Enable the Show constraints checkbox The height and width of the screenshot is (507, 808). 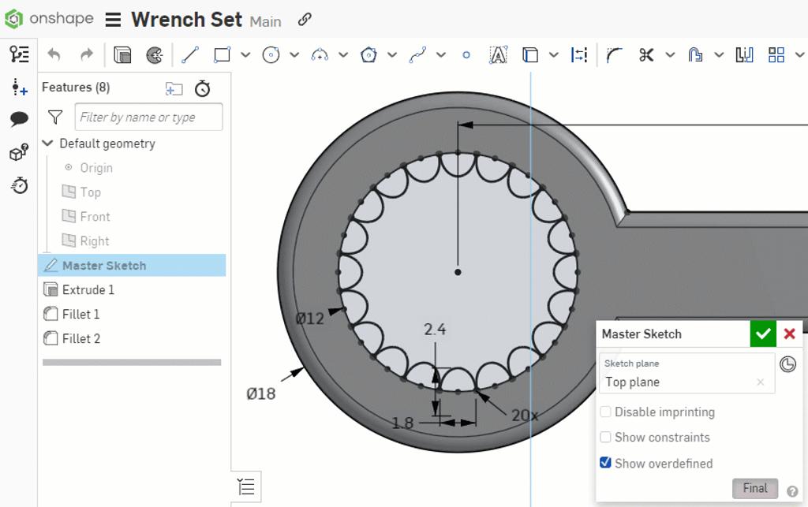[605, 438]
